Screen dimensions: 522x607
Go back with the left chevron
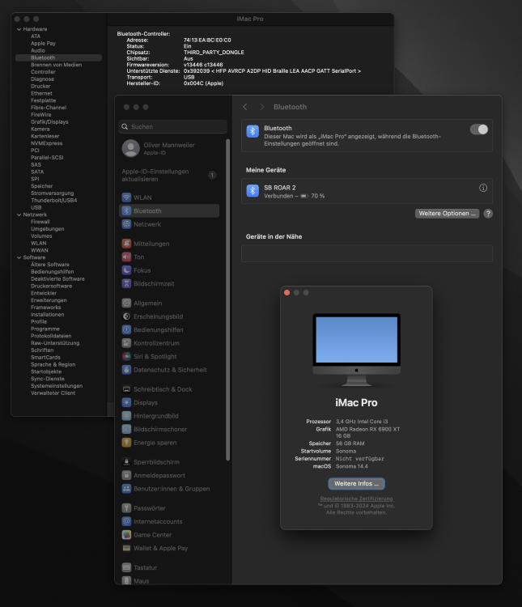(245, 107)
